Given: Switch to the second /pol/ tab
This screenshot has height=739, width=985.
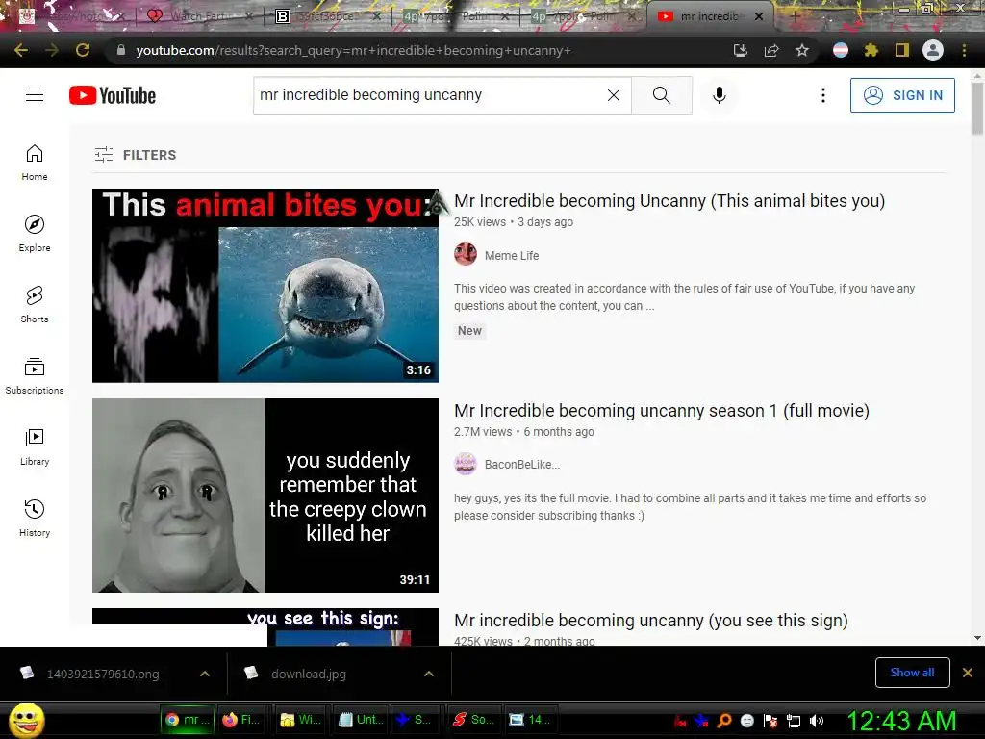Looking at the screenshot, I should pos(582,16).
